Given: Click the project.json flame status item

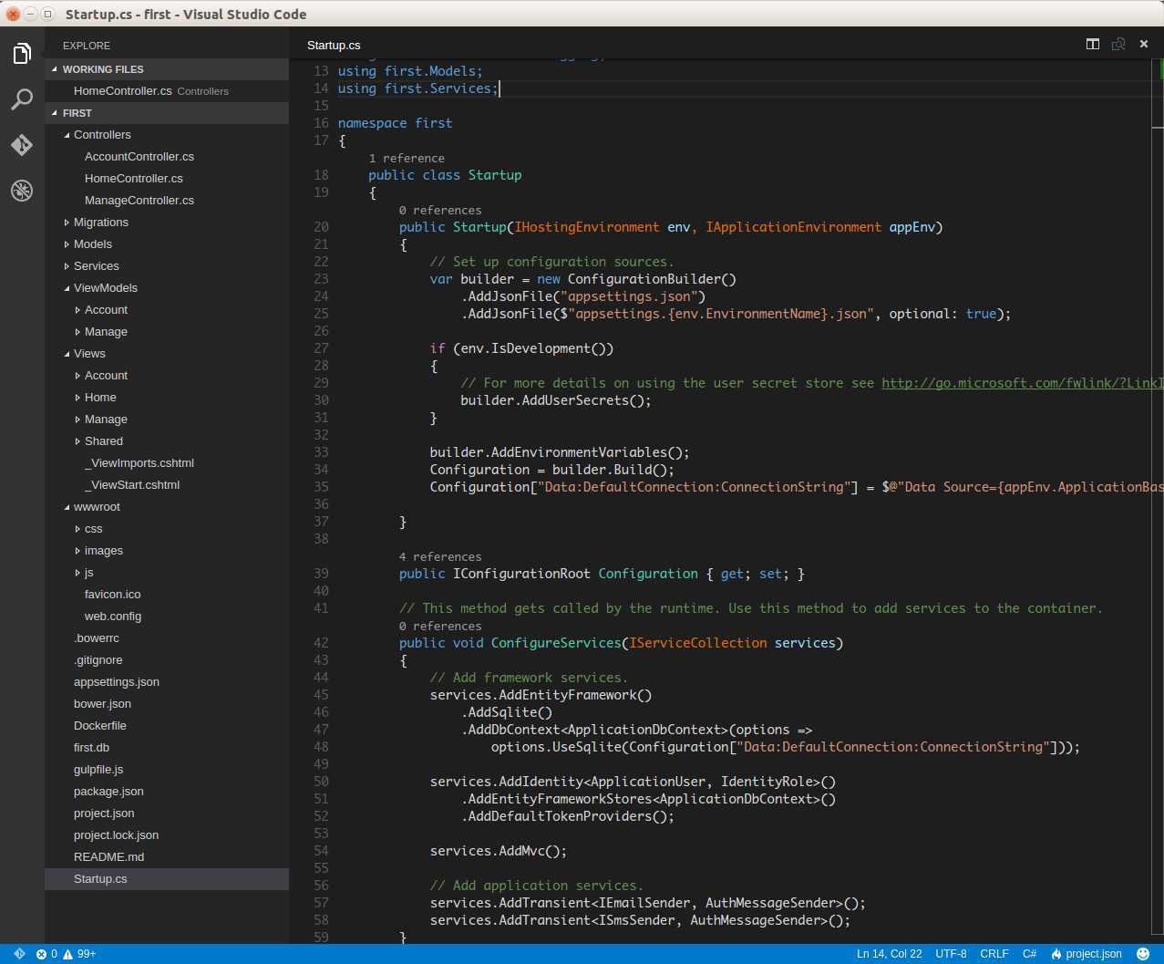Looking at the screenshot, I should pos(1087,954).
